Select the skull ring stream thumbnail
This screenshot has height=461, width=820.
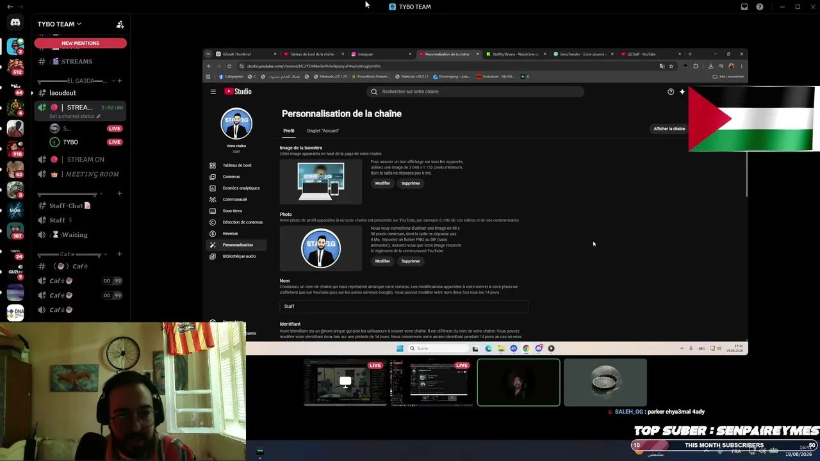(605, 382)
